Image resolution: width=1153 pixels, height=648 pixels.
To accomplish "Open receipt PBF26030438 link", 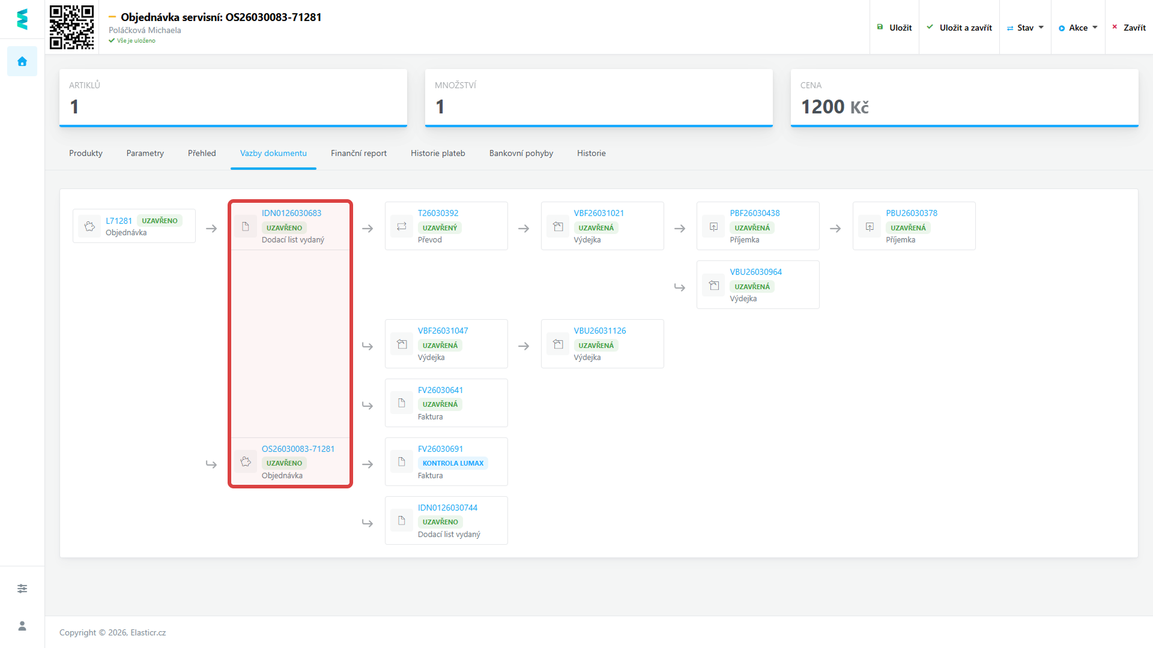I will [x=755, y=213].
